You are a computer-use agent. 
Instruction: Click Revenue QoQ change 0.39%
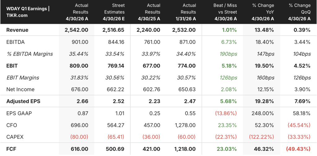302,30
